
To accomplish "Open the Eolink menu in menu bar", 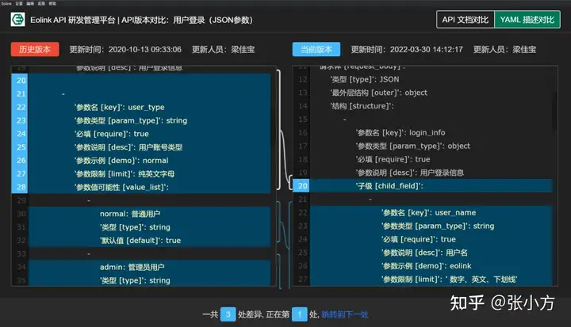I will point(6,3).
